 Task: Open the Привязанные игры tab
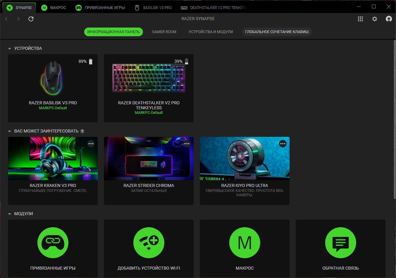click(x=100, y=8)
